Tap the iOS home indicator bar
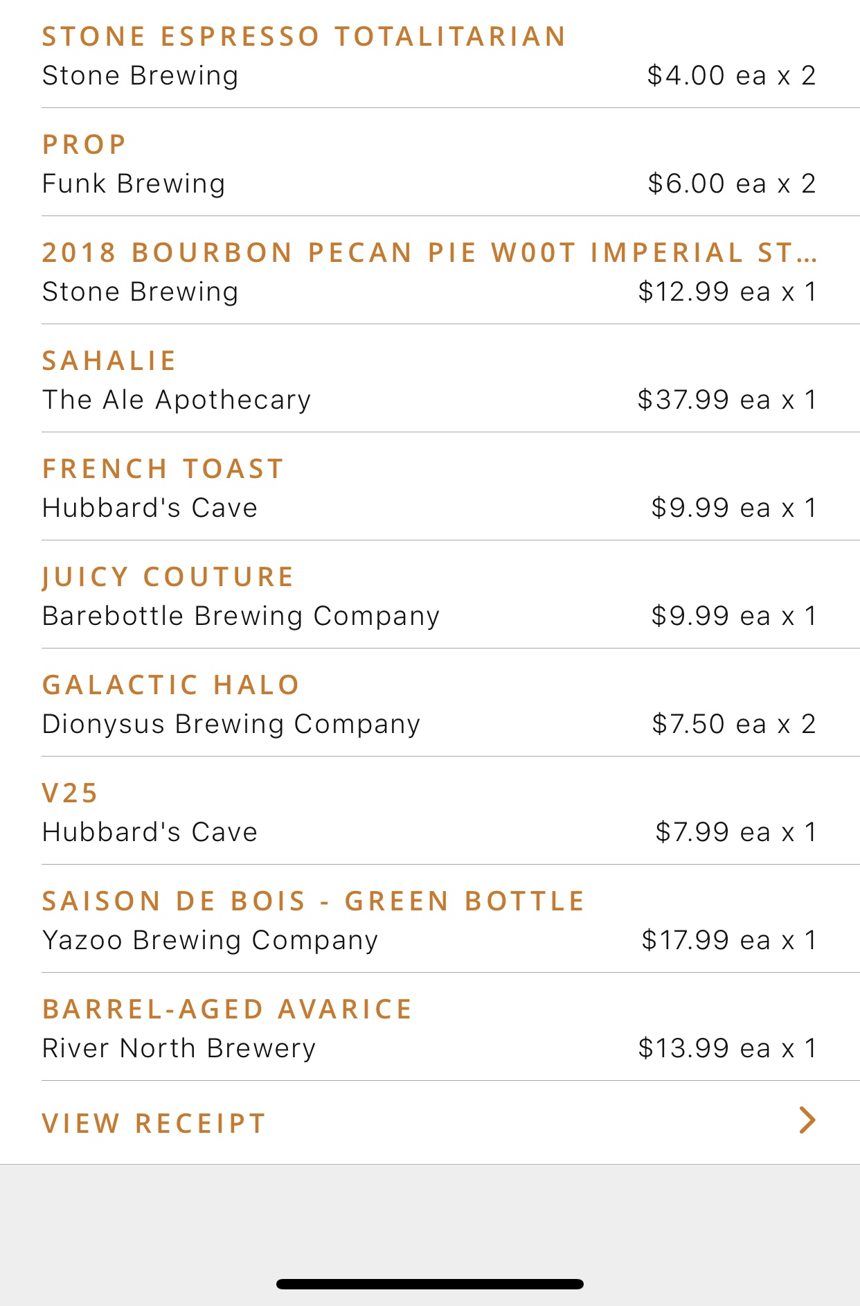The width and height of the screenshot is (860, 1306). [x=430, y=1284]
